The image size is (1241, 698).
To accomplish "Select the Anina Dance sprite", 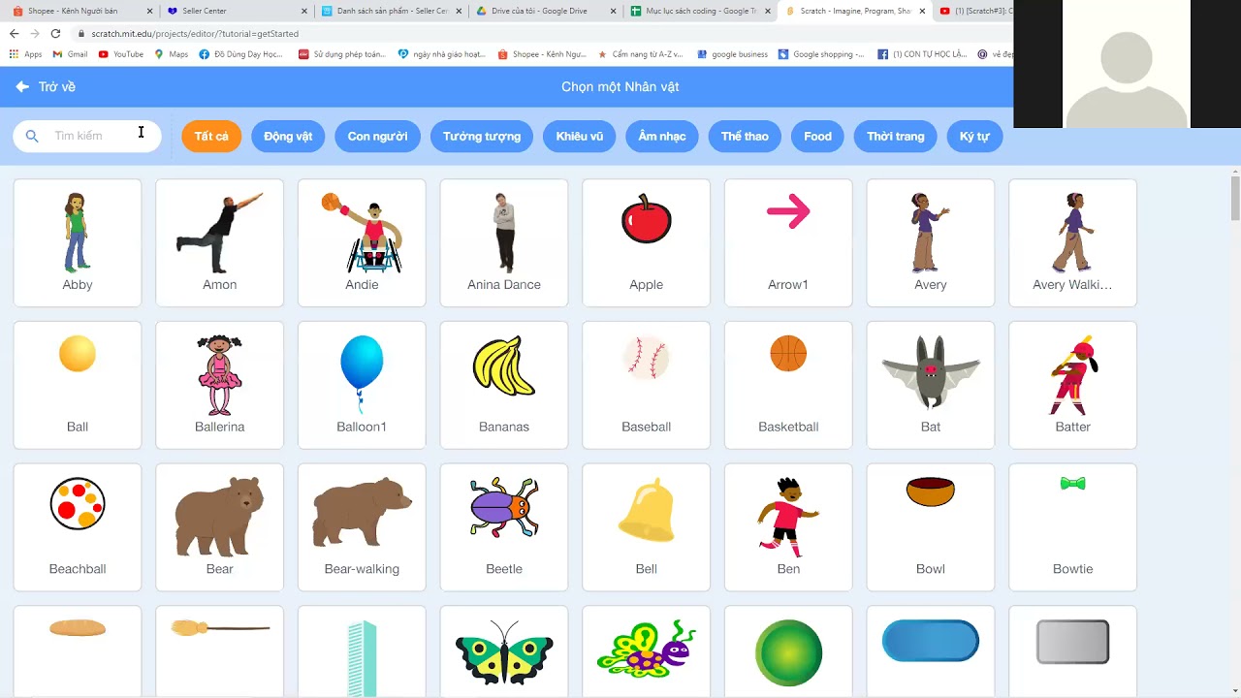I will coord(504,242).
